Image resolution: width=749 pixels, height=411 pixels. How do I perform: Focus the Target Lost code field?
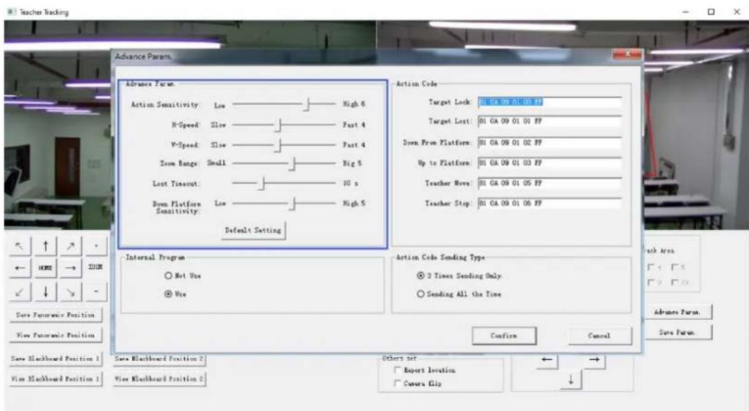click(550, 121)
